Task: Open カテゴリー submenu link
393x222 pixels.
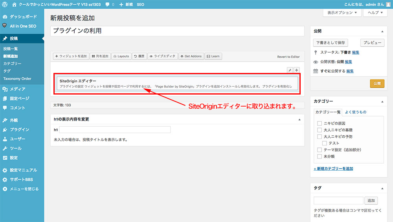Action: 12,64
